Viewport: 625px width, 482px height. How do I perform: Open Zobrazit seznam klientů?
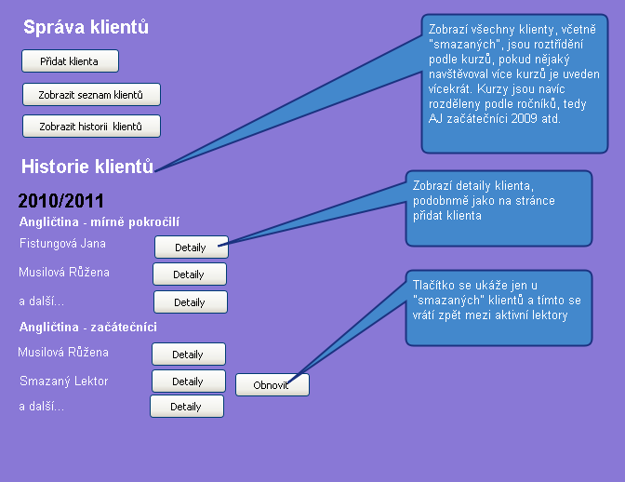(x=91, y=95)
